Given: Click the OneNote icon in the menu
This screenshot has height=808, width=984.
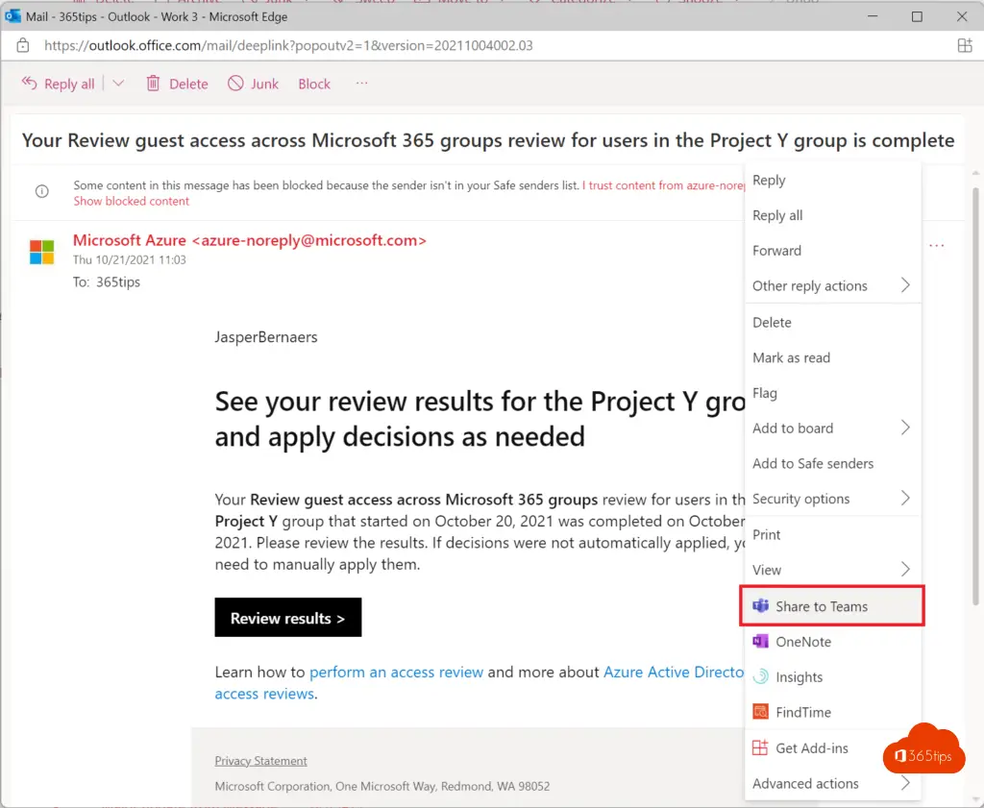Looking at the screenshot, I should coord(761,641).
